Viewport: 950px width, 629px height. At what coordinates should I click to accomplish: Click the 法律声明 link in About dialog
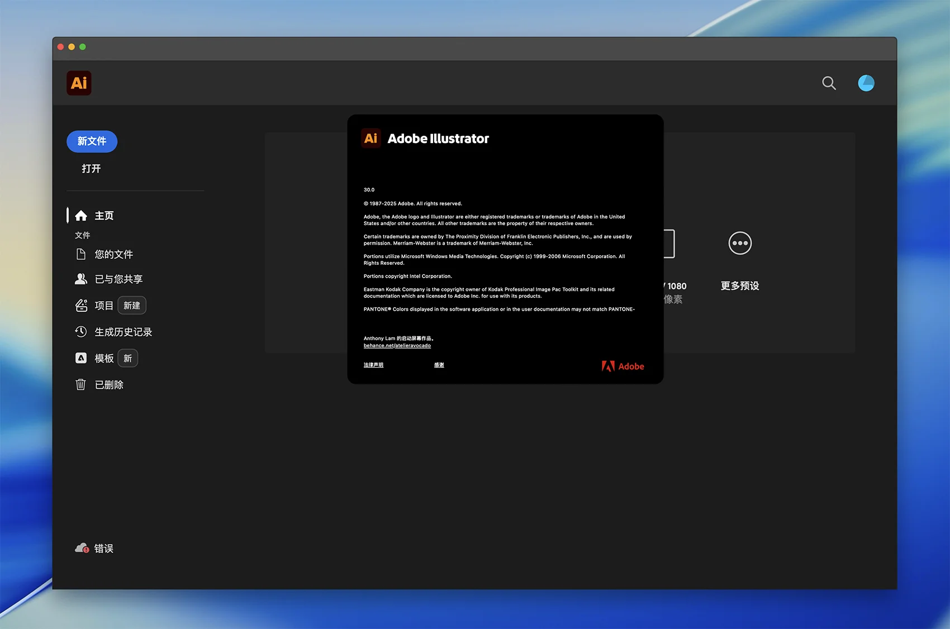373,365
